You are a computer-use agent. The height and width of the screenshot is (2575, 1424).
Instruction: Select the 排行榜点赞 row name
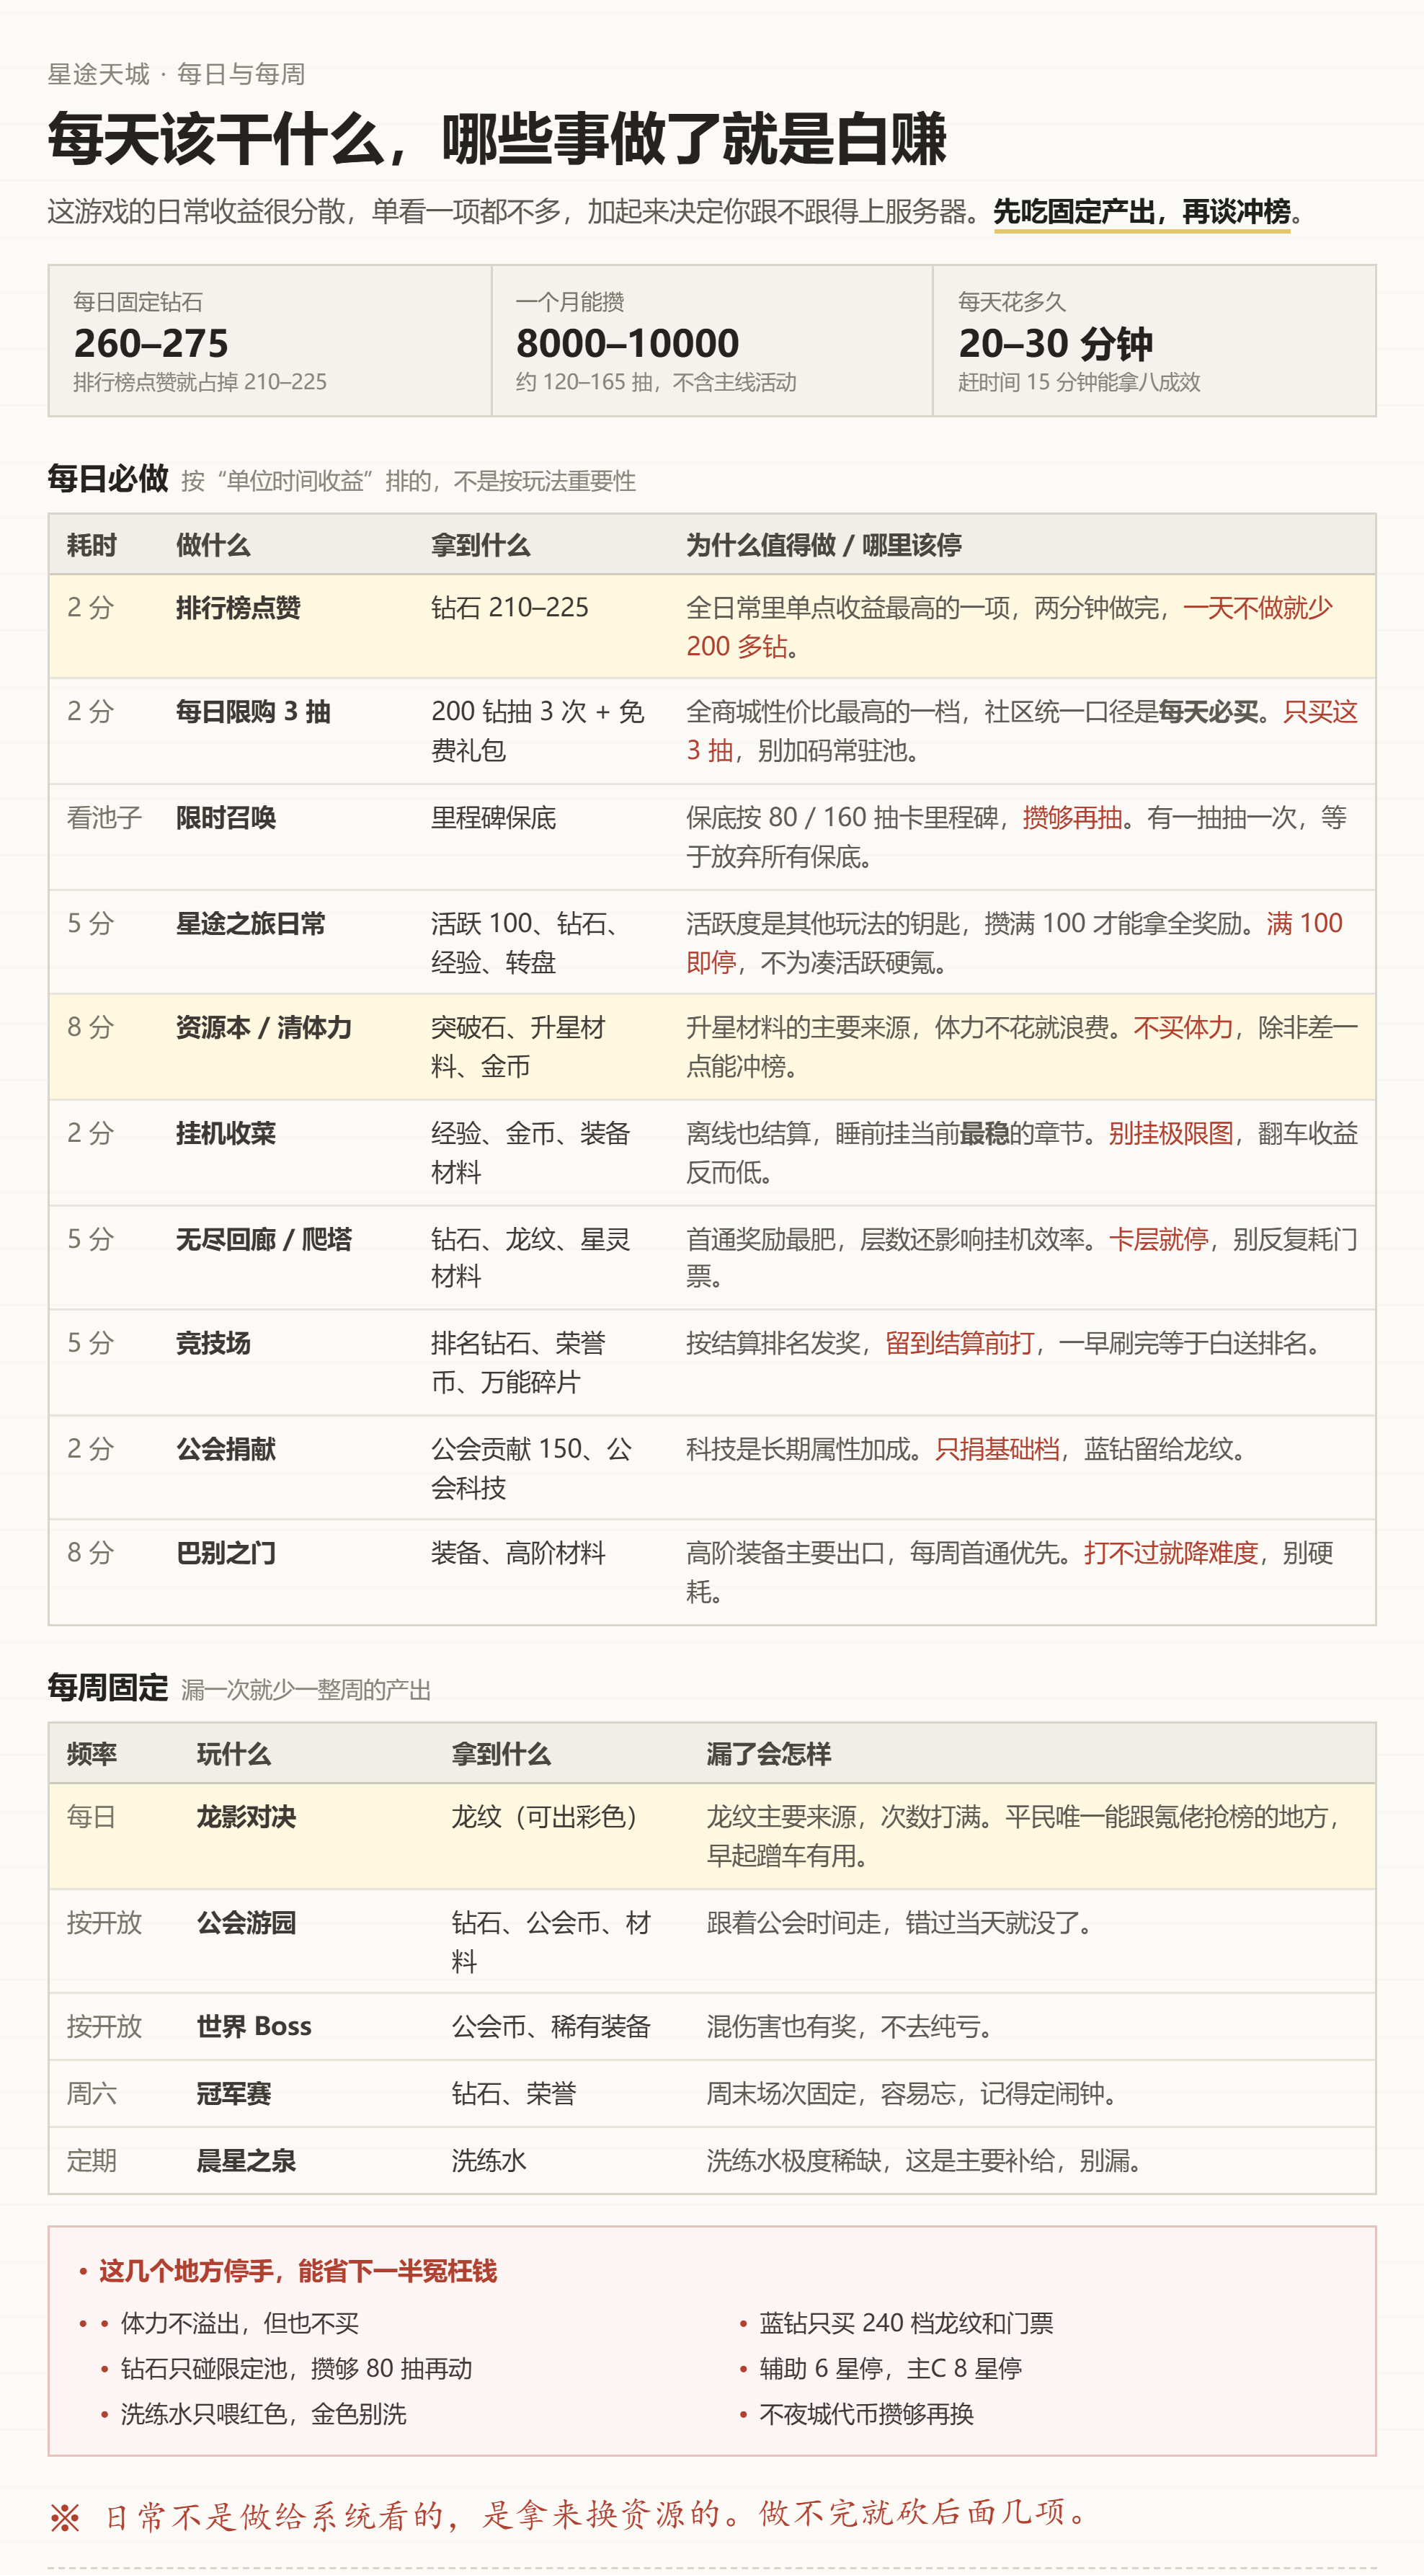pos(238,608)
